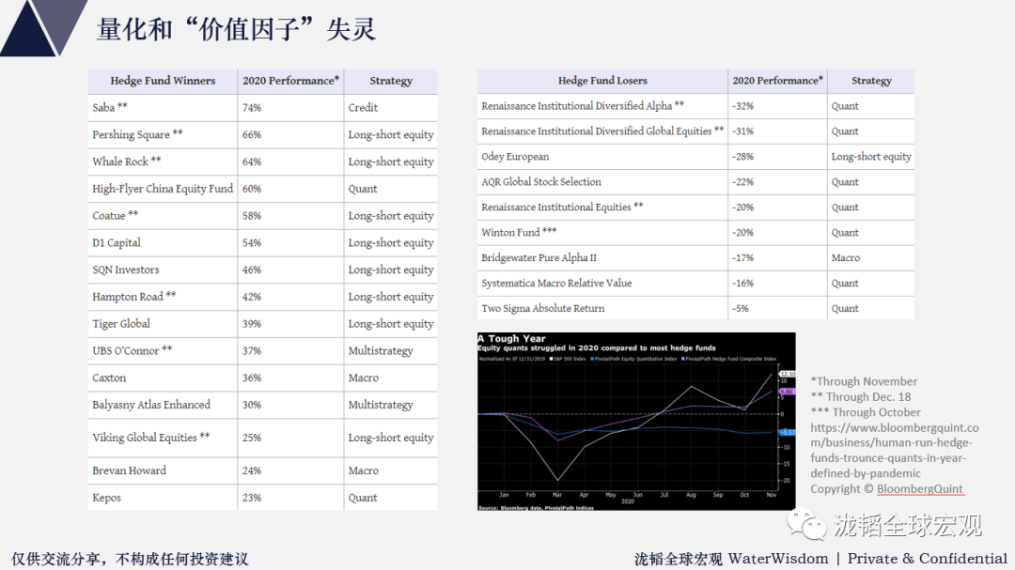The image size is (1015, 570).
Task: Click 'Macro' strategy in the Caxton row
Action: 363,377
